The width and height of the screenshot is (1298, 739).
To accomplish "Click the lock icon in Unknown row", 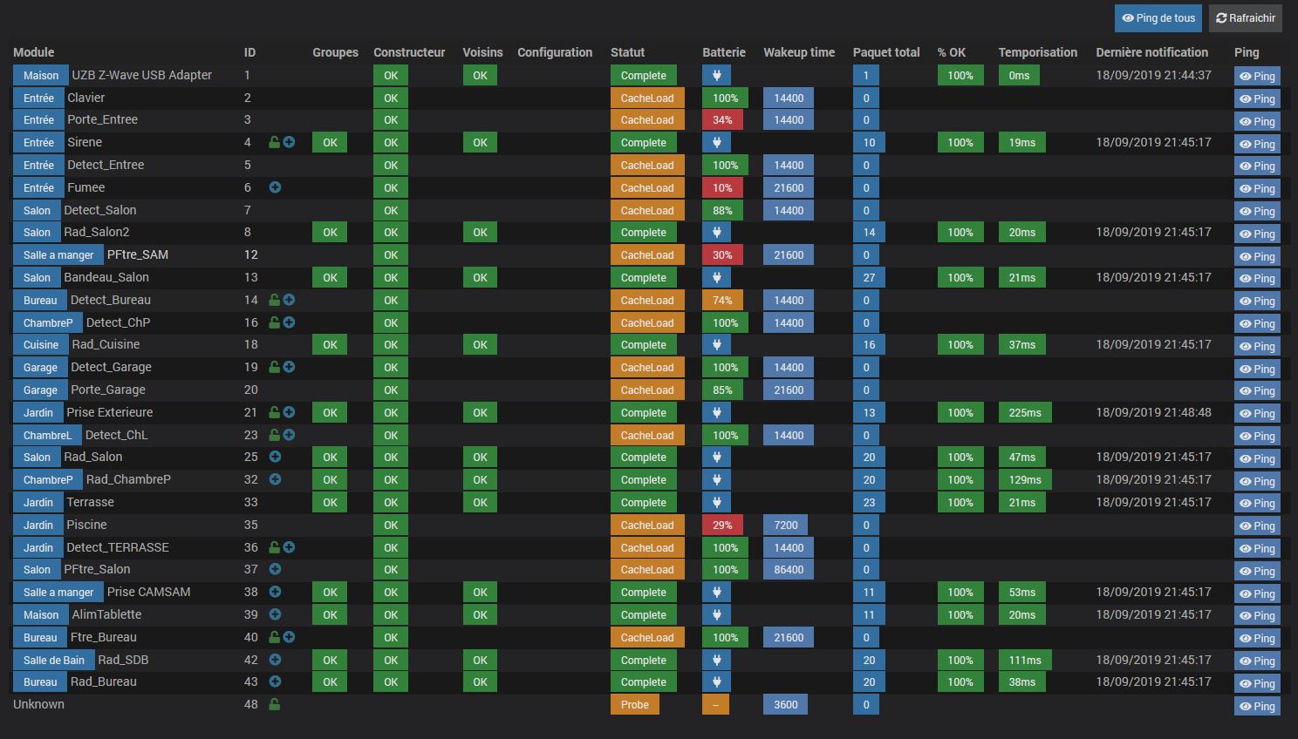I will tap(274, 704).
